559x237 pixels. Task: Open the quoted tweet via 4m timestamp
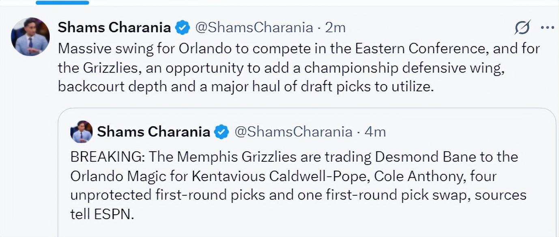(375, 132)
